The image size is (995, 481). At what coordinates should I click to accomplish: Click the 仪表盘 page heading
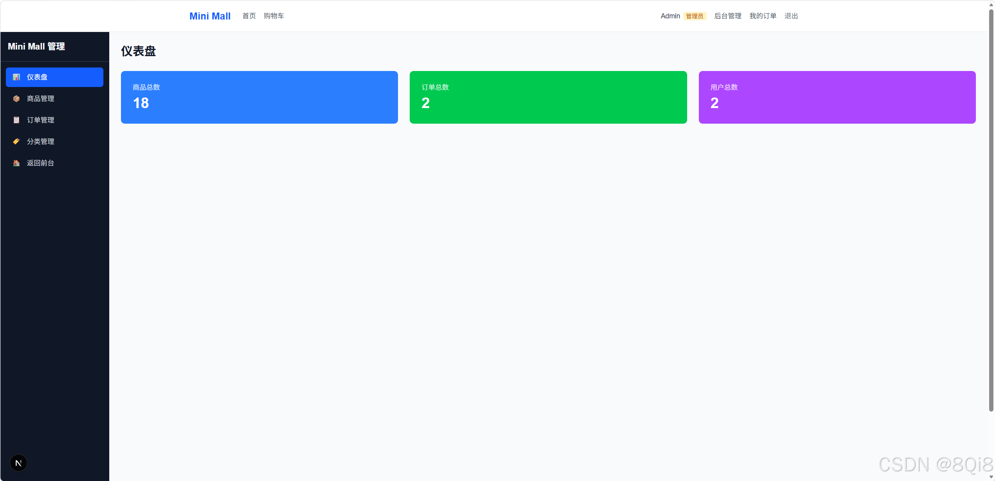click(x=139, y=51)
